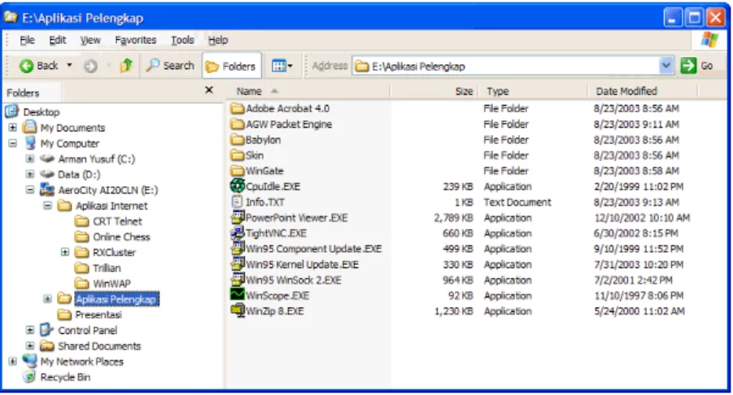Select Presentasi folder in tree

(98, 315)
